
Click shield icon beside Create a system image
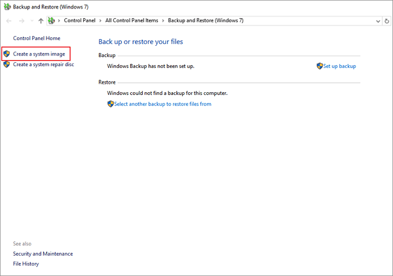pyautogui.click(x=7, y=54)
